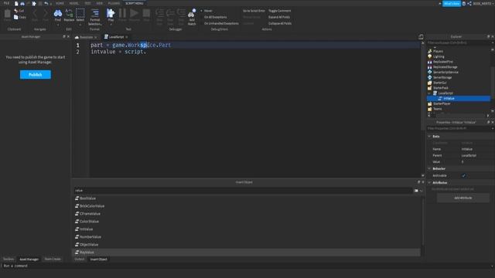Click Expand All Folds action

pyautogui.click(x=279, y=17)
